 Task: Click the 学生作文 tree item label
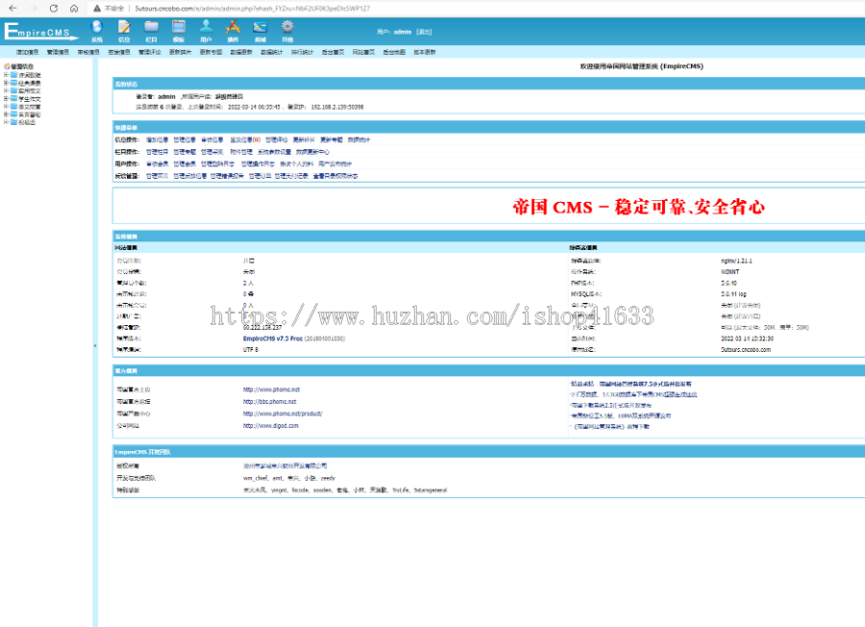(30, 99)
